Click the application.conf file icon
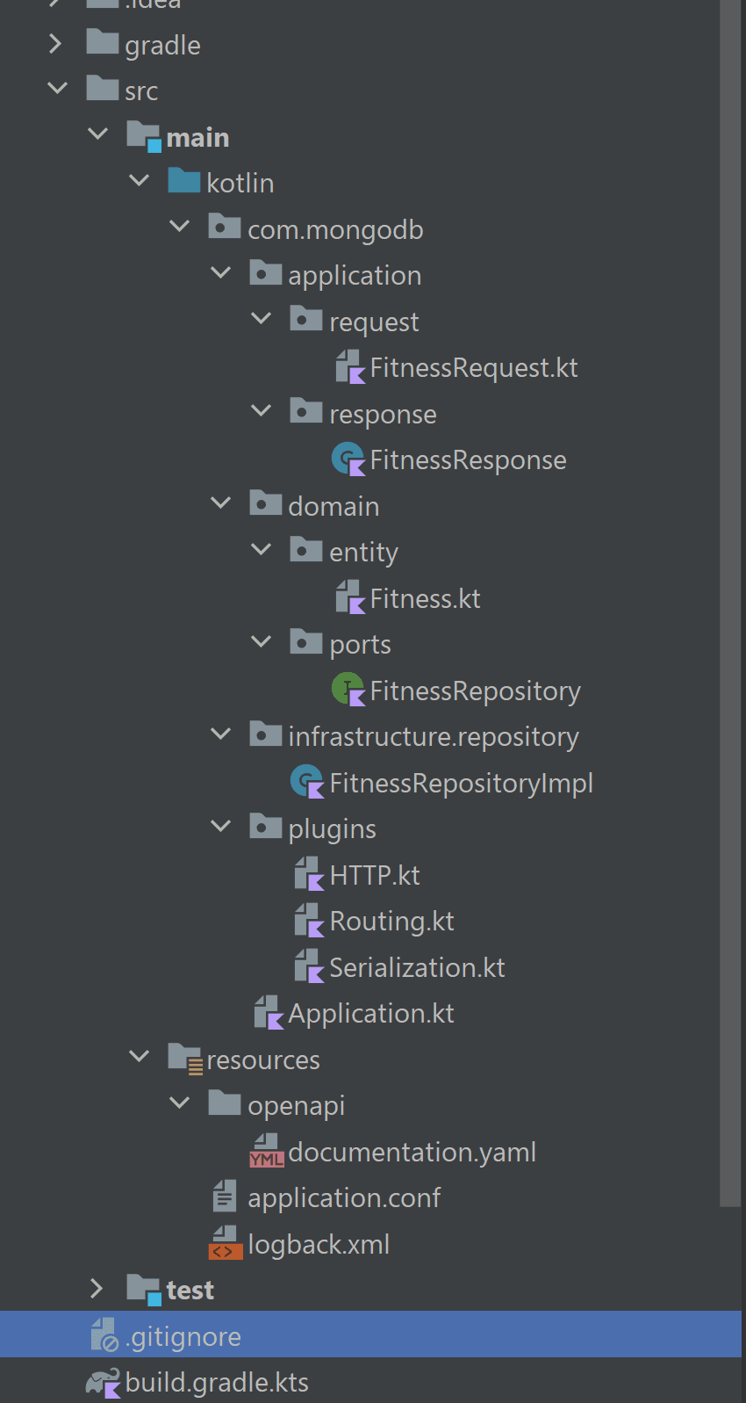 point(225,1197)
